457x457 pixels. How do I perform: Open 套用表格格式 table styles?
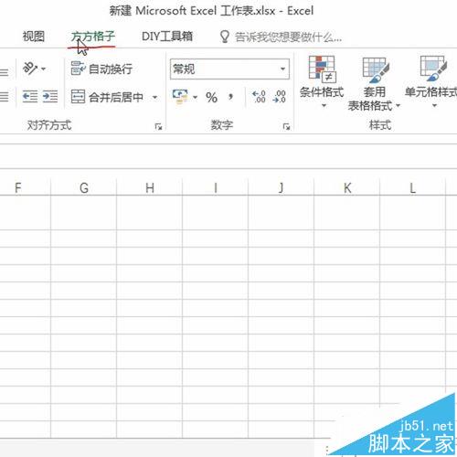click(374, 84)
